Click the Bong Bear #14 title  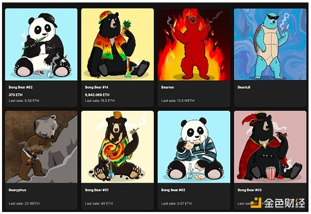coord(97,87)
